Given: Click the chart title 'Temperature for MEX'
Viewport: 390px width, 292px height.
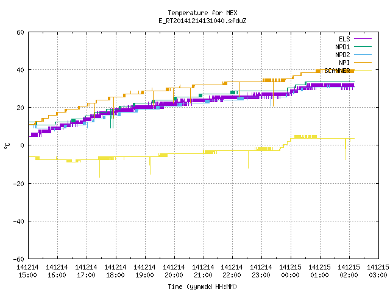Looking at the screenshot, I should click(x=202, y=13).
